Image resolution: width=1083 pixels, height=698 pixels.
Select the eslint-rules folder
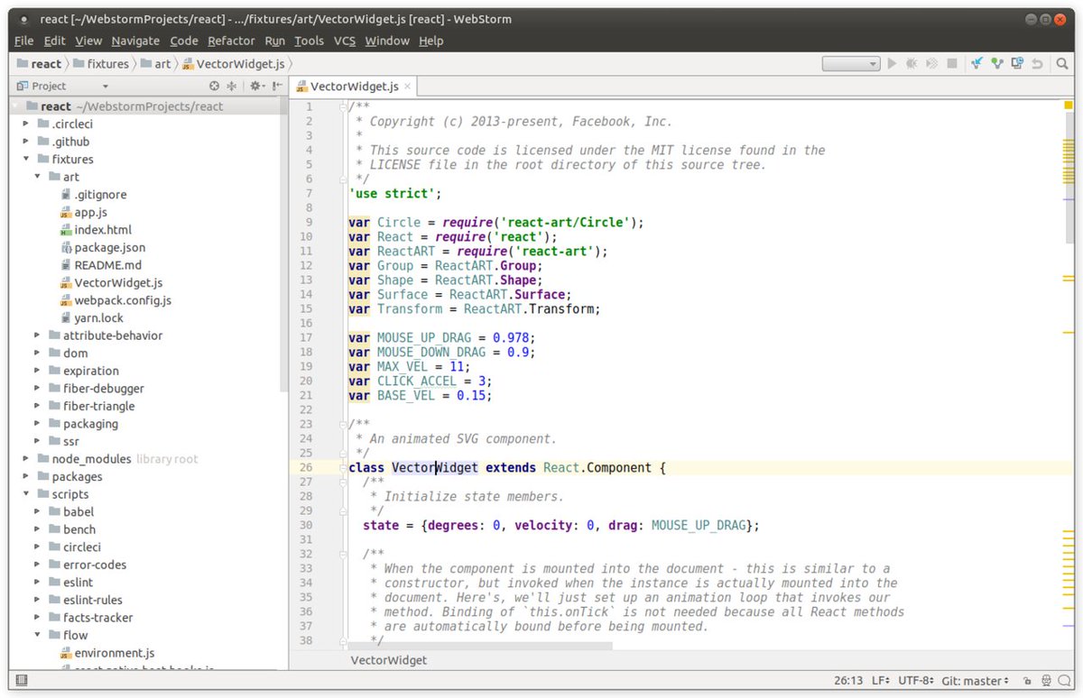coord(84,600)
